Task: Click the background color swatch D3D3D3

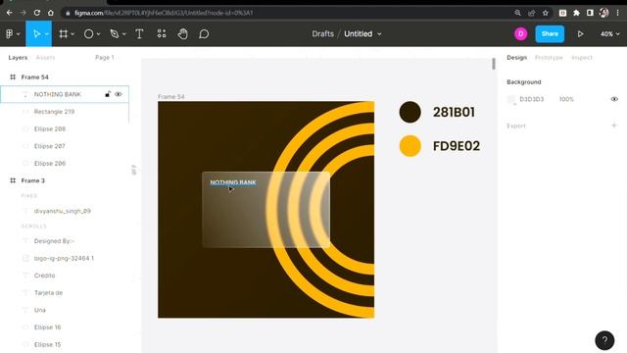Action: (x=510, y=99)
